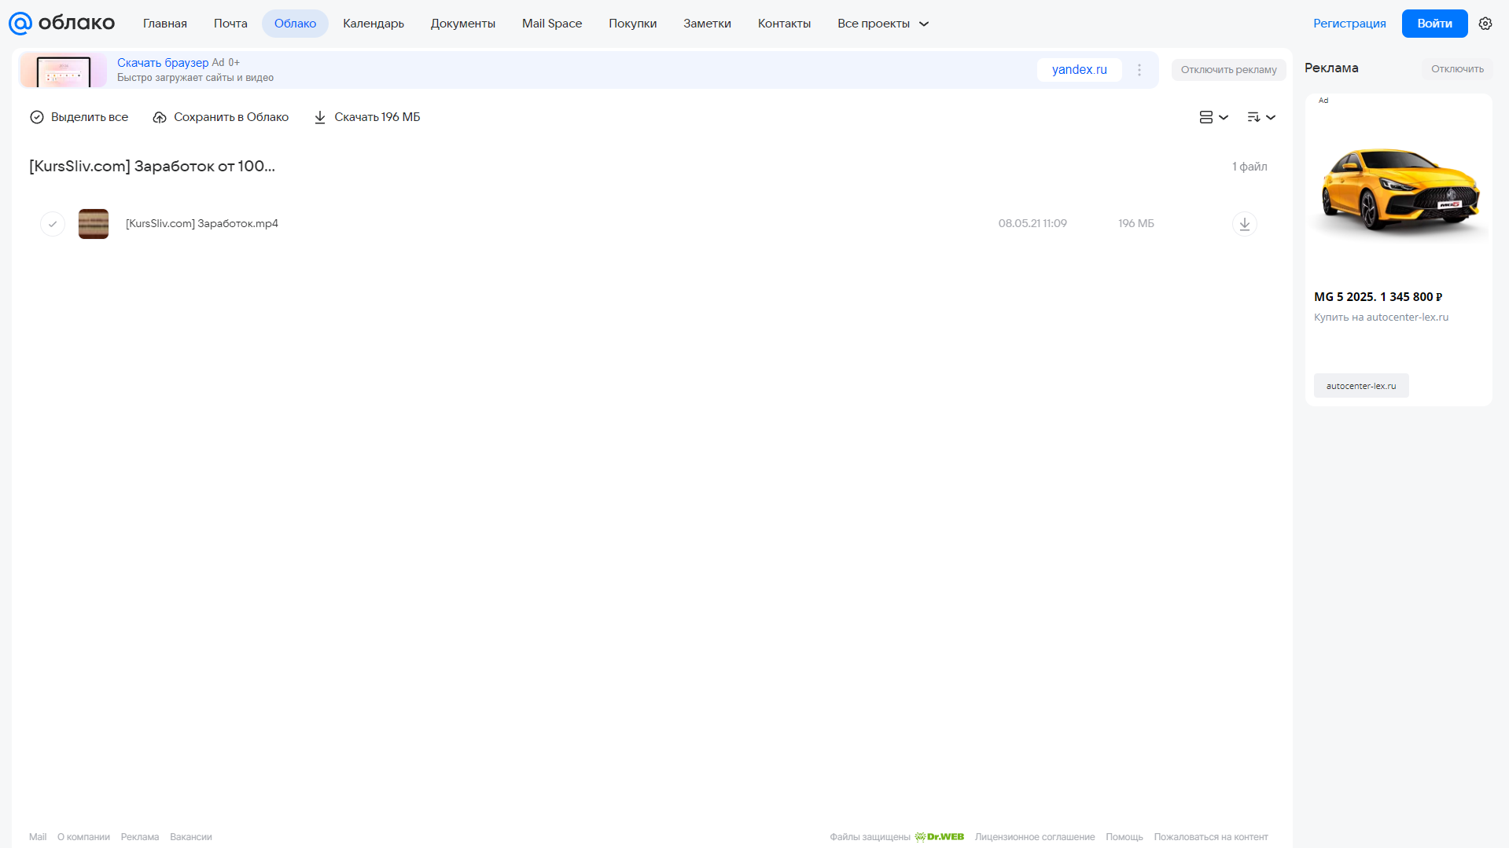Expand the Все проекты menu

click(x=883, y=24)
